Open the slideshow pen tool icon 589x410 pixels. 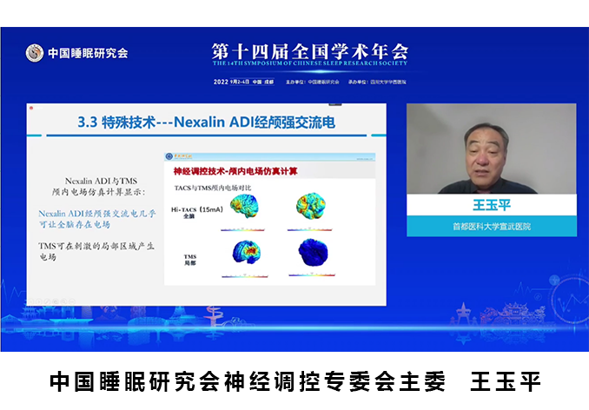click(47, 301)
